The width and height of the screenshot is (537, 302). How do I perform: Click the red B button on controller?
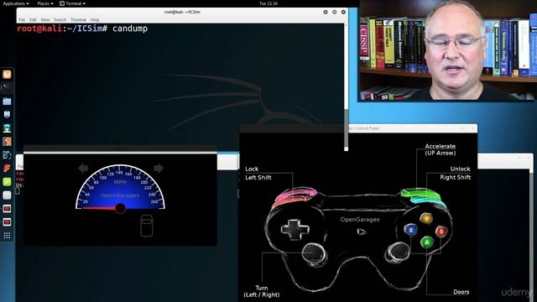(x=441, y=232)
